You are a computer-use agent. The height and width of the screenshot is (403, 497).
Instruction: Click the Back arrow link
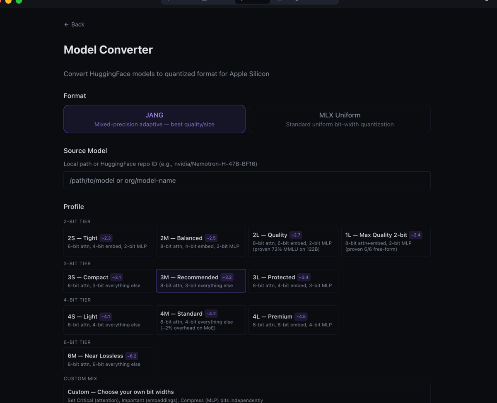(x=74, y=24)
